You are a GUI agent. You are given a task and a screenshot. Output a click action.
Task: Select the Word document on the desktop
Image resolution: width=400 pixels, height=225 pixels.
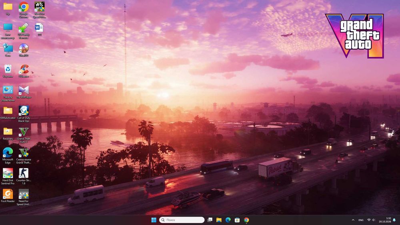click(x=39, y=29)
